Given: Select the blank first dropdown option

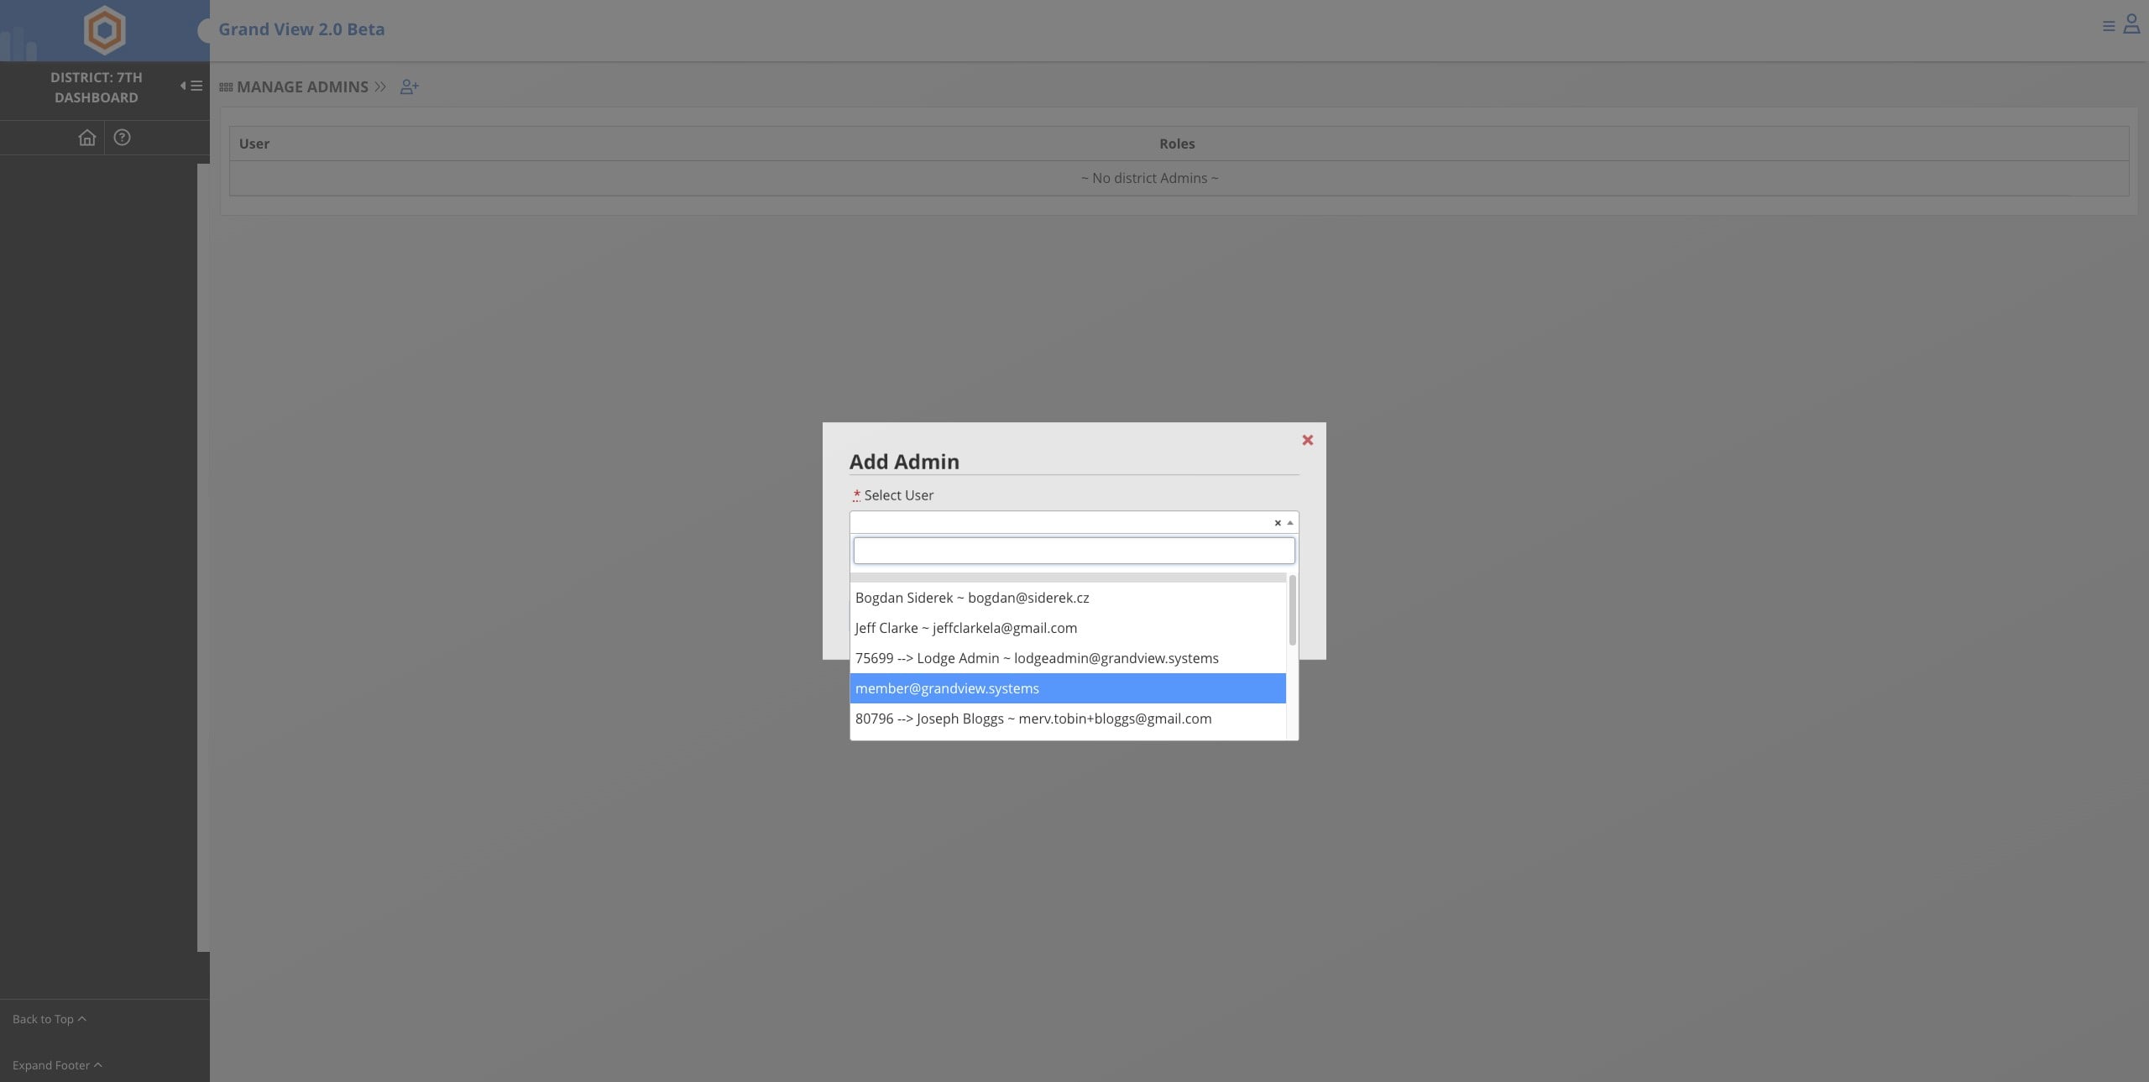Looking at the screenshot, I should click(1068, 578).
